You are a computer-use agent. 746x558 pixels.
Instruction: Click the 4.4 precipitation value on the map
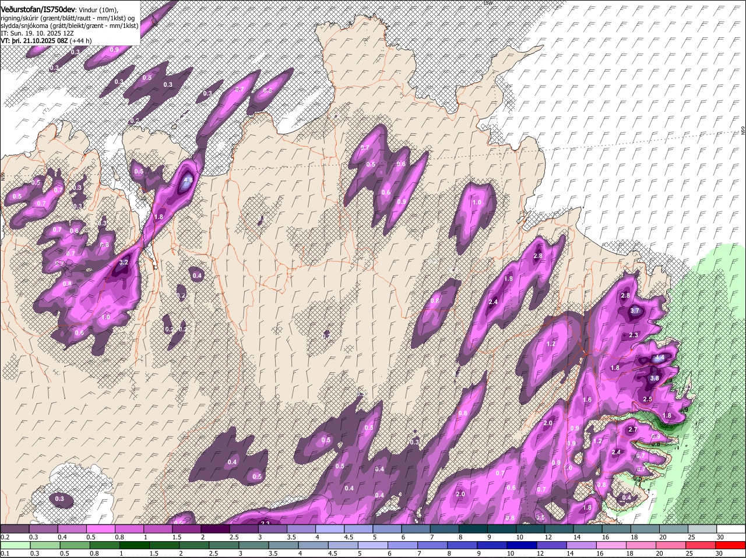pyautogui.click(x=660, y=358)
